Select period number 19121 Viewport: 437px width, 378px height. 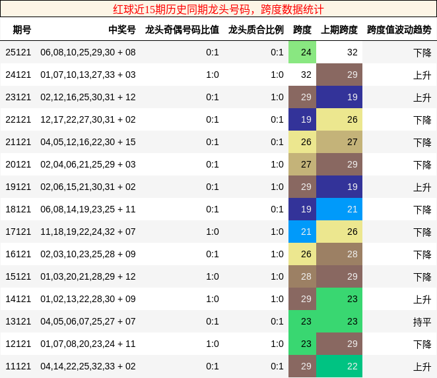pos(18,187)
